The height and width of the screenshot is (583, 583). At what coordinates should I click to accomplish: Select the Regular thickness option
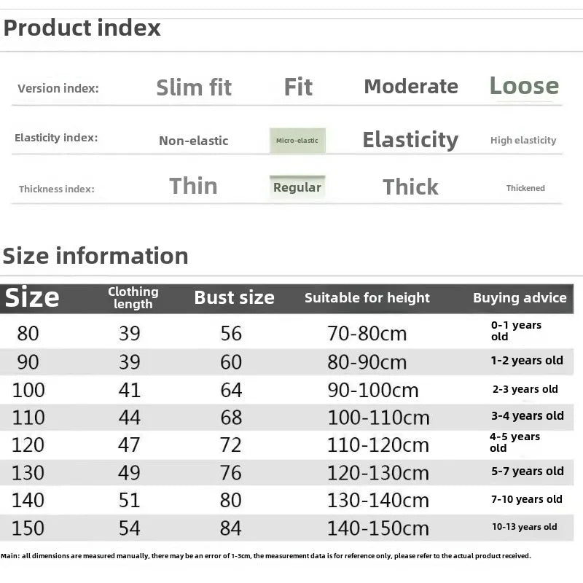click(x=297, y=187)
